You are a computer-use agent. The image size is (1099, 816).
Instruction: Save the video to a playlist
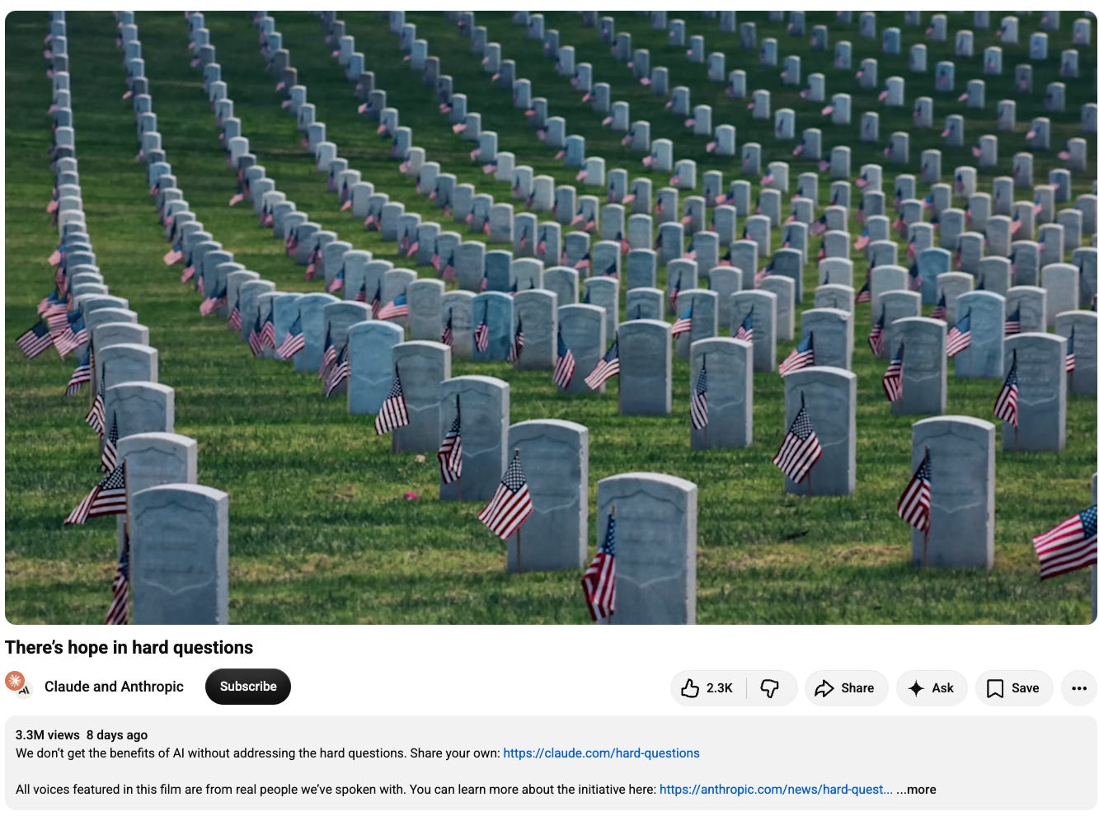pyautogui.click(x=1013, y=688)
